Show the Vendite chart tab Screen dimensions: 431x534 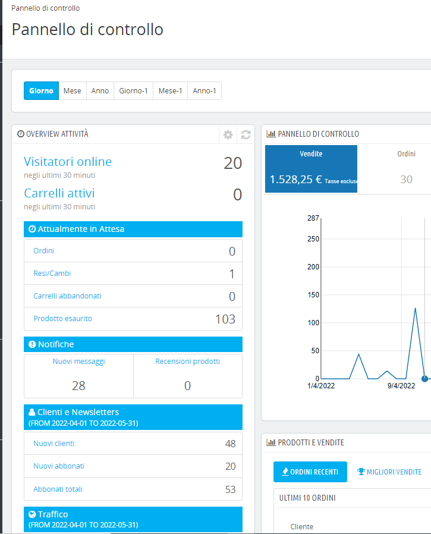tap(311, 169)
